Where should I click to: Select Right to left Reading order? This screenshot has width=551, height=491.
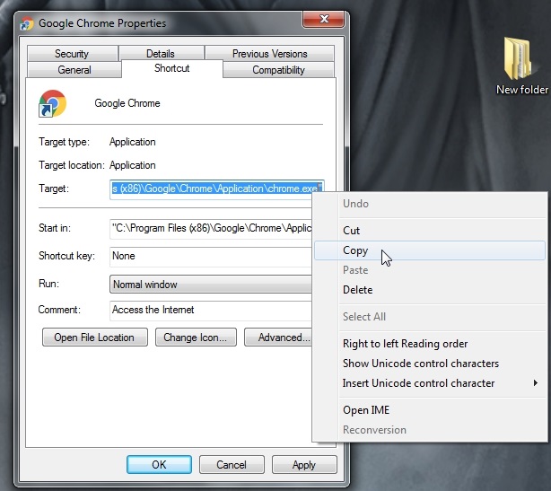(x=430, y=344)
